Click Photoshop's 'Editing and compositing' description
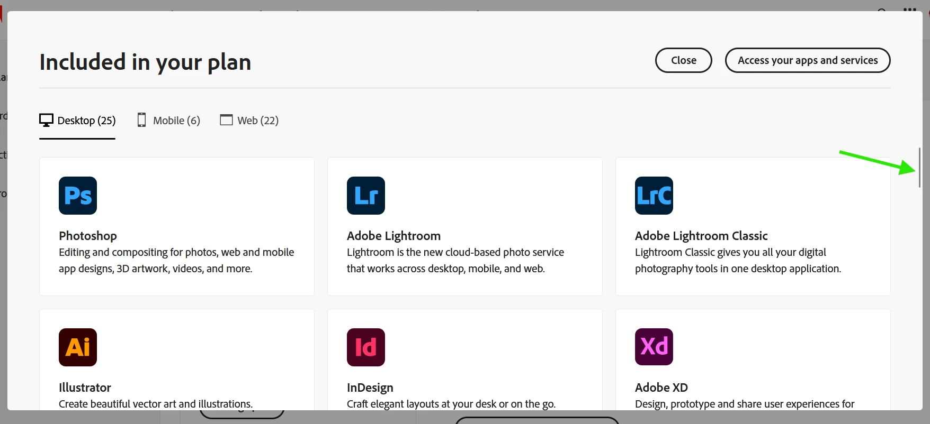The image size is (930, 424). point(176,260)
